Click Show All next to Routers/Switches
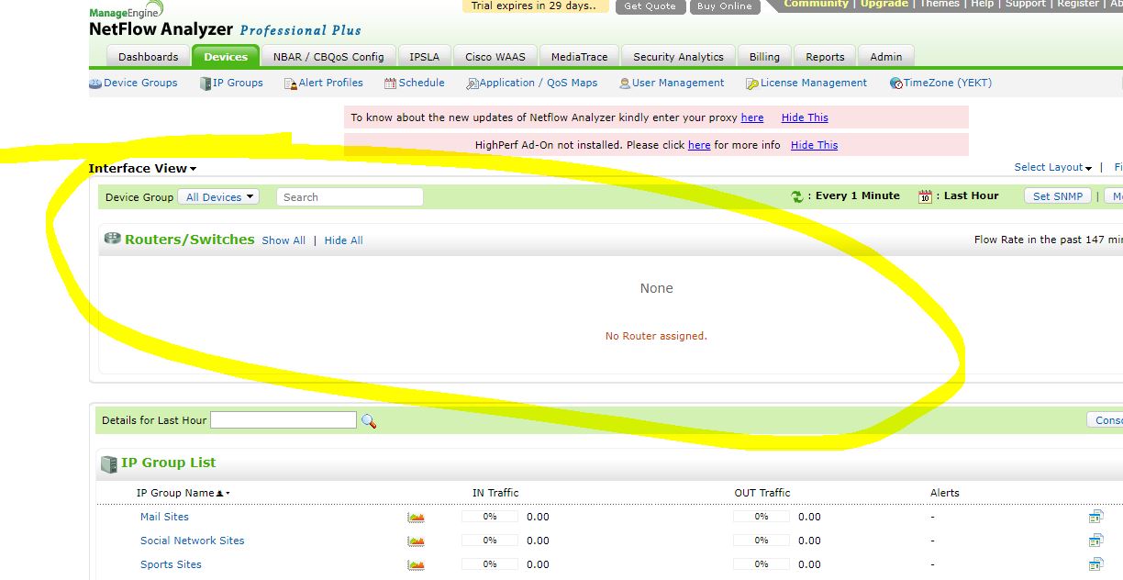This screenshot has width=1123, height=580. pos(284,240)
